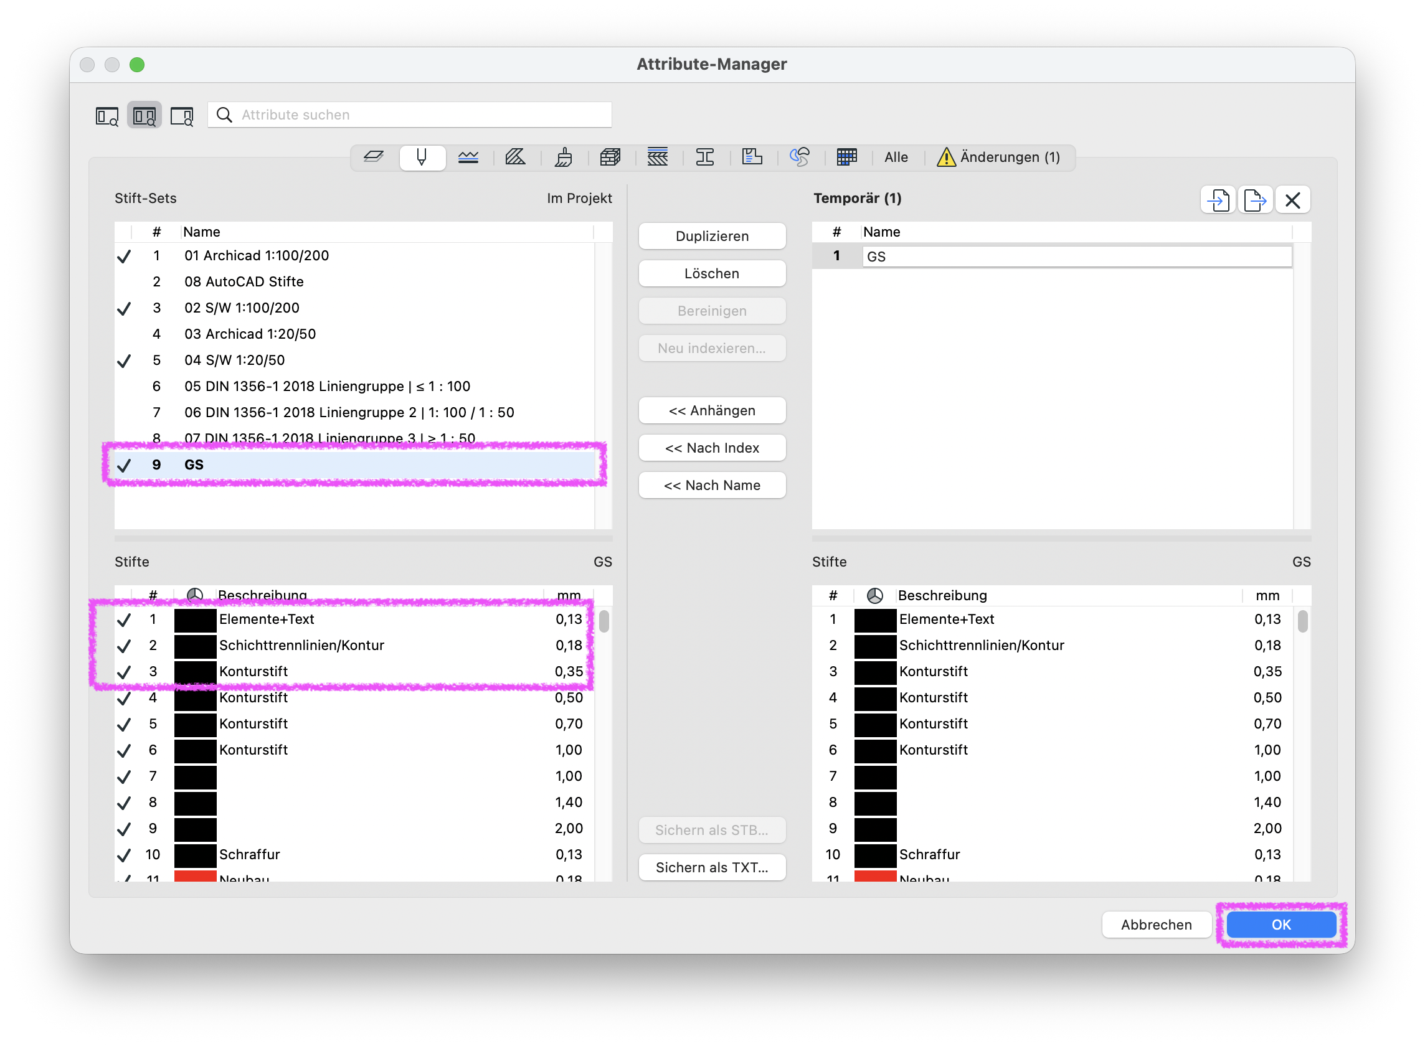The image size is (1425, 1046).
Task: Open the Line Types attribute tab
Action: pos(468,157)
